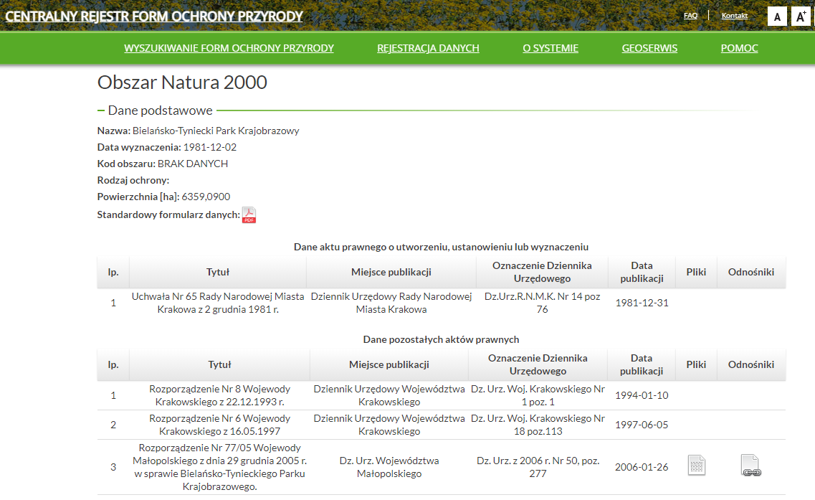
Task: Increase font size with the 'A+' button
Action: pos(801,16)
